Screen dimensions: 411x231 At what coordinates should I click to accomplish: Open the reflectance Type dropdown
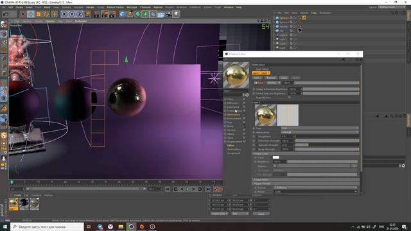pyautogui.click(x=320, y=128)
